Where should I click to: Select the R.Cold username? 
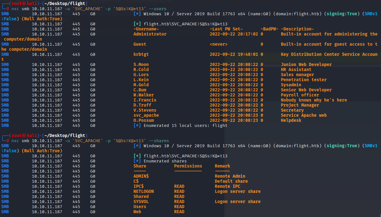141,70
